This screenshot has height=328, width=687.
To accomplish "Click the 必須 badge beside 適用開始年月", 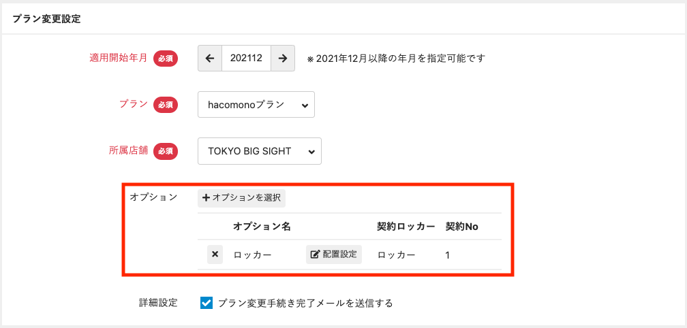I will [166, 59].
